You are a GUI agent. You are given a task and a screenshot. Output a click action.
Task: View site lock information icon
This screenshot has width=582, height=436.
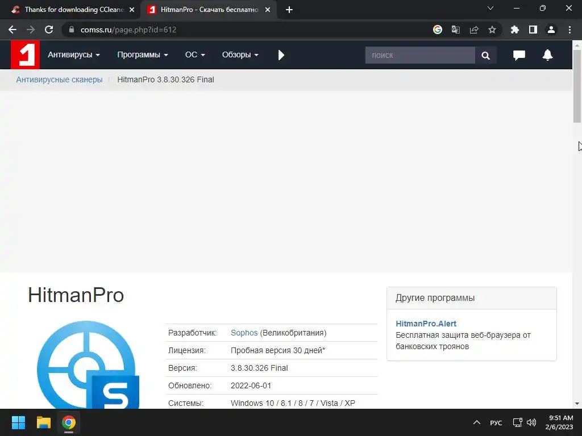(72, 30)
